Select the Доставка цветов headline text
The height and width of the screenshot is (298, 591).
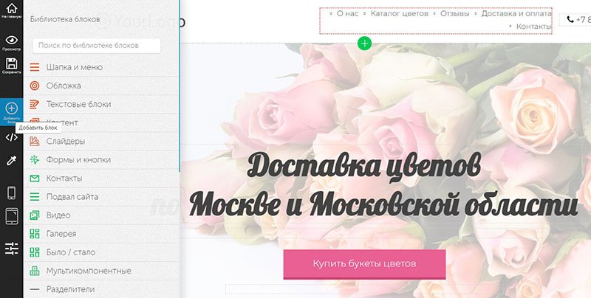point(364,167)
